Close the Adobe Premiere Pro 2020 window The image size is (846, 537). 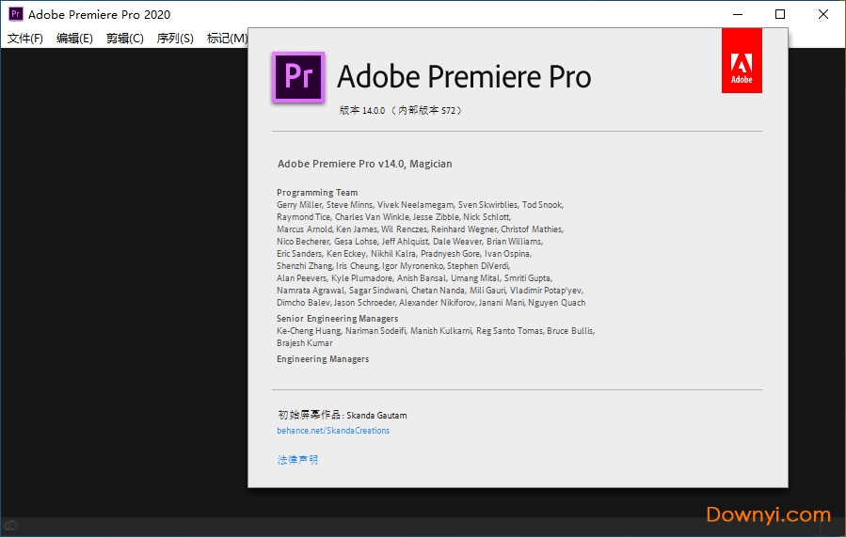click(823, 14)
